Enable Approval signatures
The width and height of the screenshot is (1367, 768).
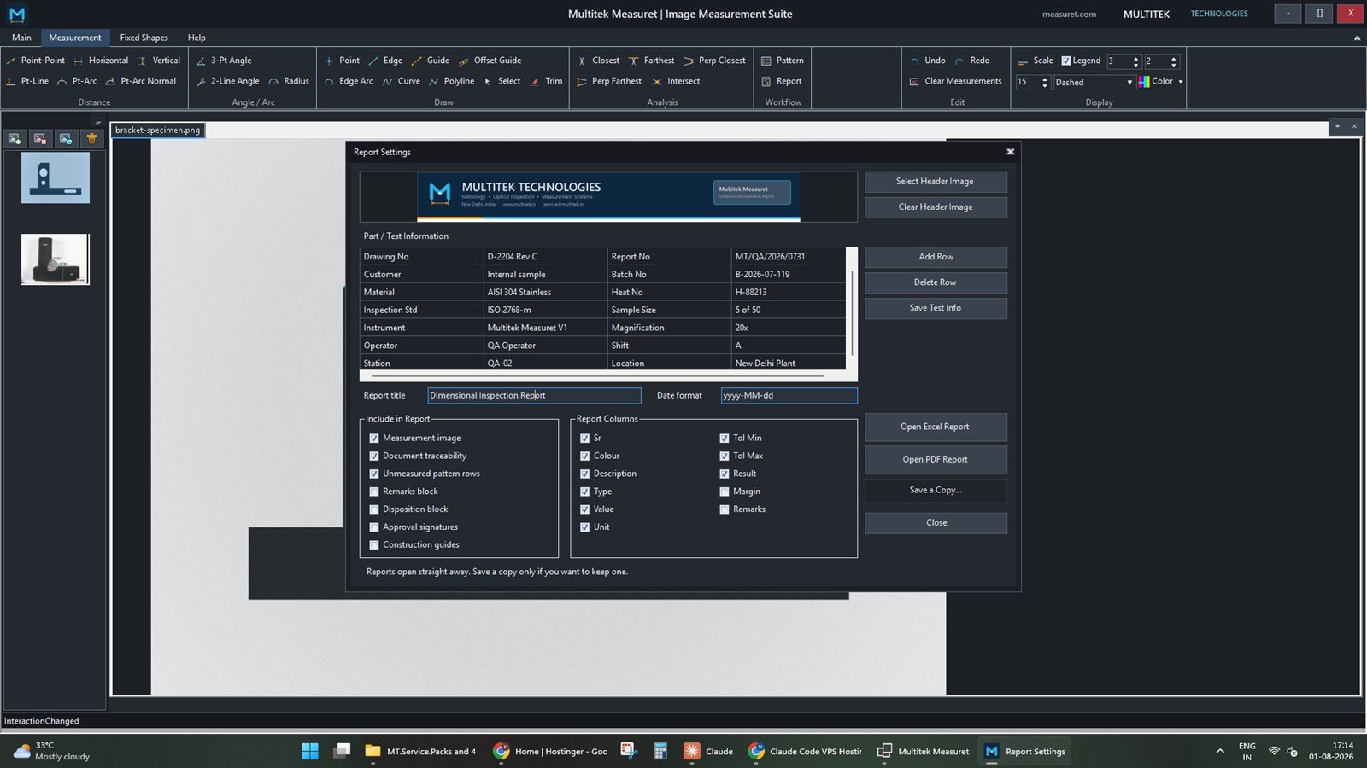[374, 527]
